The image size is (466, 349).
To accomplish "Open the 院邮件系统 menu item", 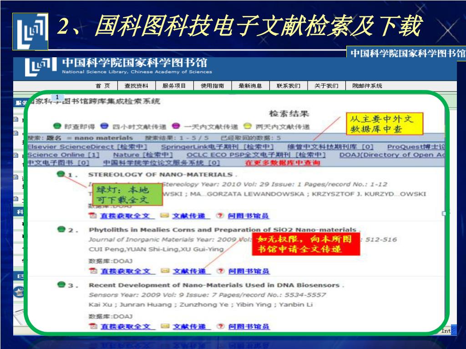I will pos(367,86).
